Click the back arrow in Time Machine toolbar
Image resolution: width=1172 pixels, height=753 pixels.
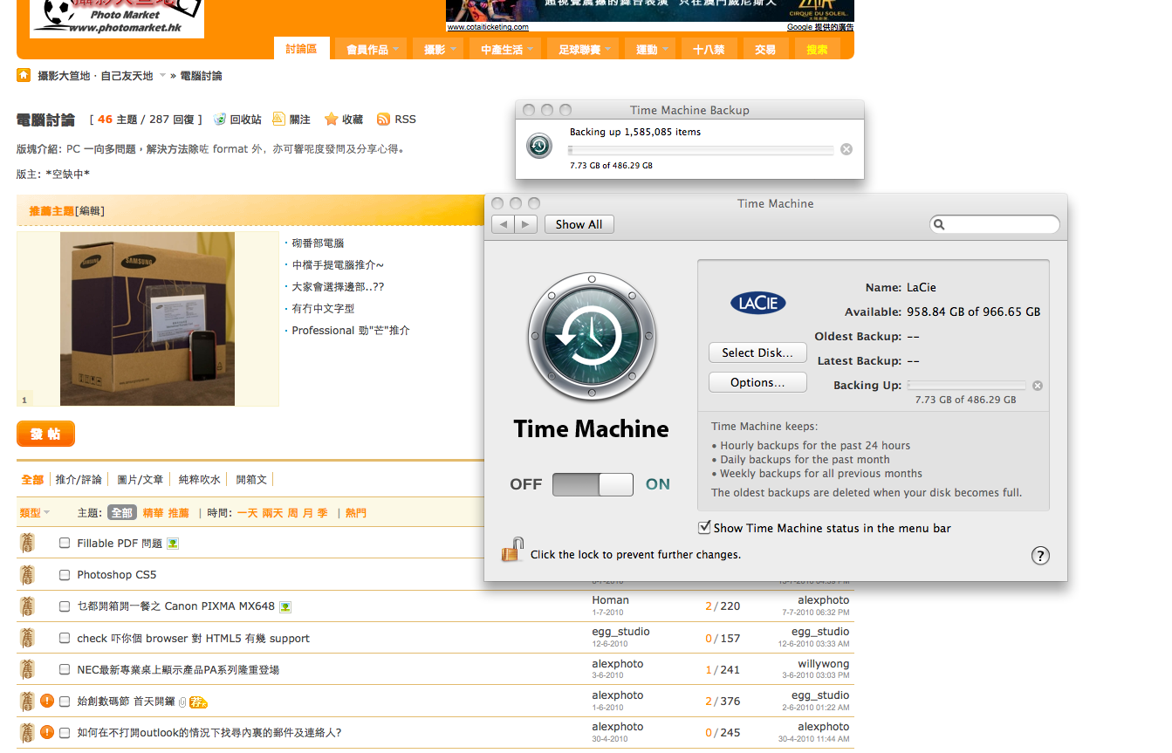coord(504,224)
